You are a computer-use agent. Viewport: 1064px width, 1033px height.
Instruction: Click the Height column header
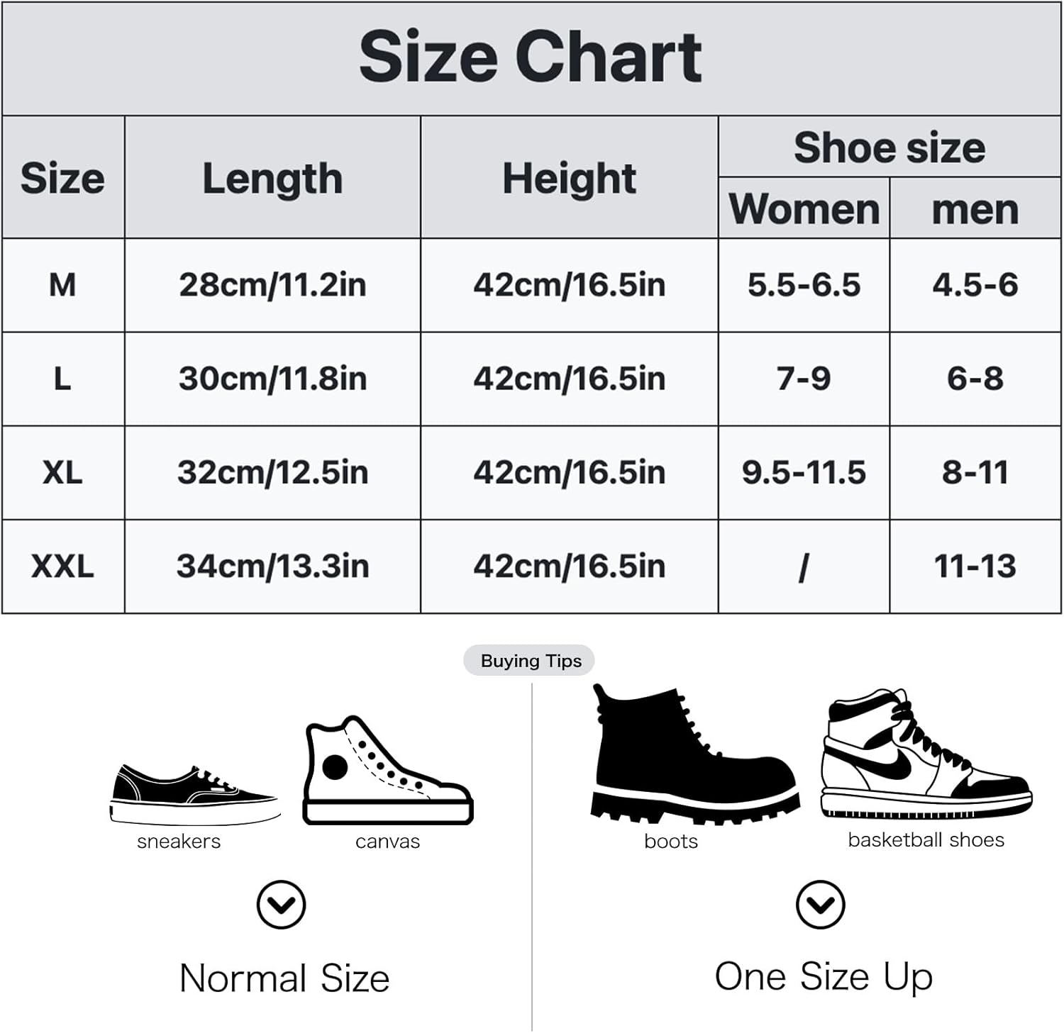569,178
